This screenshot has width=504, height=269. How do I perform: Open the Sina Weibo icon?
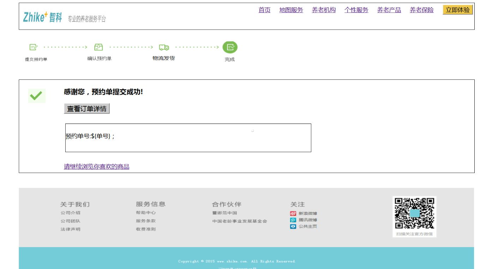[x=293, y=214]
